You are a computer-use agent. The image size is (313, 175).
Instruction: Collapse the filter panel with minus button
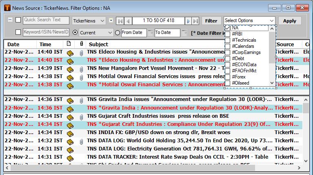pos(10,20)
